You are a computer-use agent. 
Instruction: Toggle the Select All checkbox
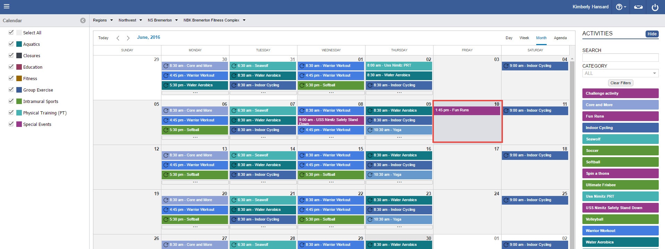click(11, 33)
